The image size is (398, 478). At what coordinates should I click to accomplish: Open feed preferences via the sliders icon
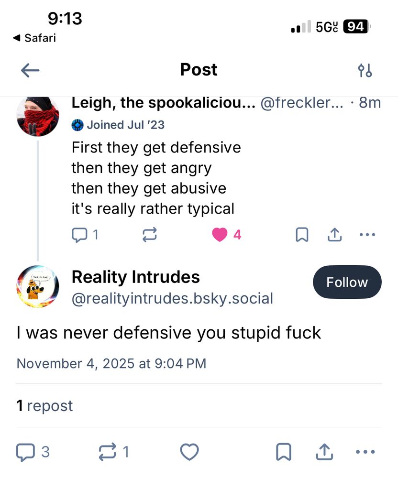click(365, 70)
